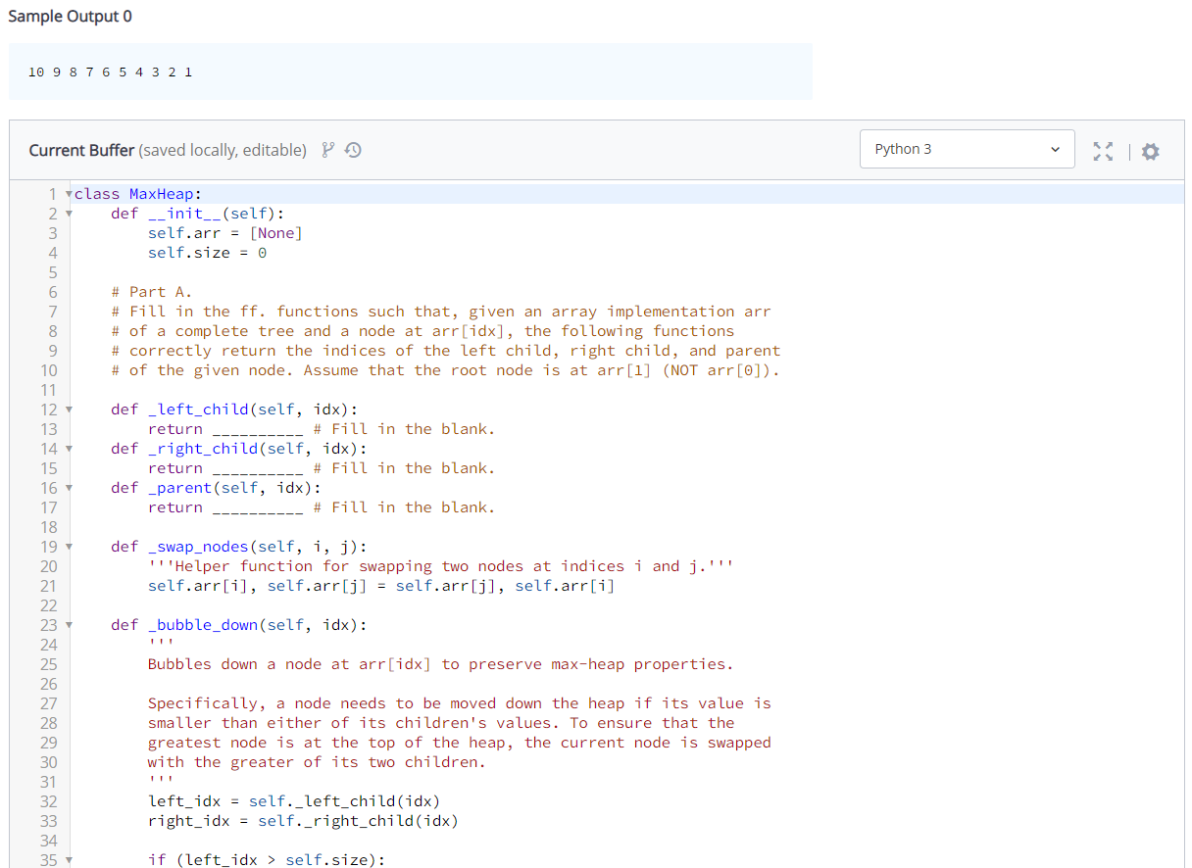View buffer revision history icon
This screenshot has width=1192, height=868.
(x=353, y=150)
